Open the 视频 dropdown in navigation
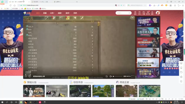185x104 pixels. (x=60, y=13)
